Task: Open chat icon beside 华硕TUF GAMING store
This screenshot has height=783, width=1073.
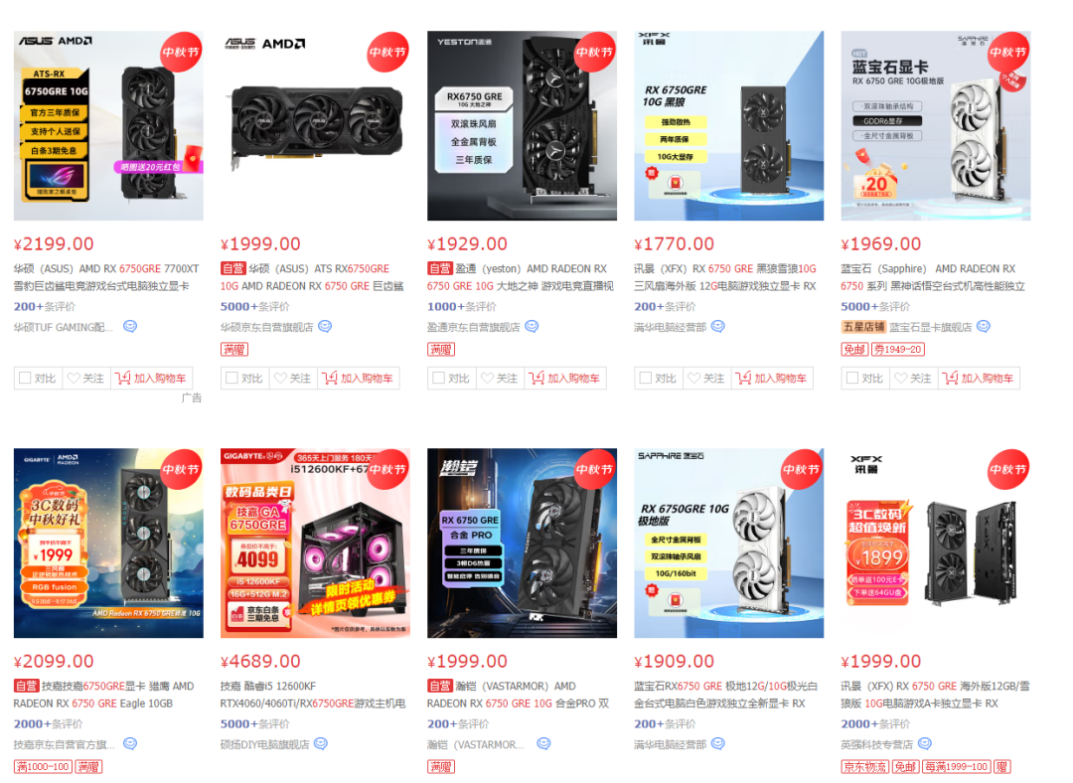Action: tap(130, 327)
